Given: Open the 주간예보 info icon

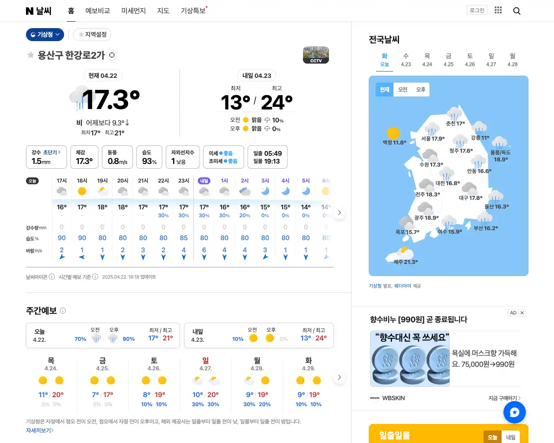Looking at the screenshot, I should 63,311.
